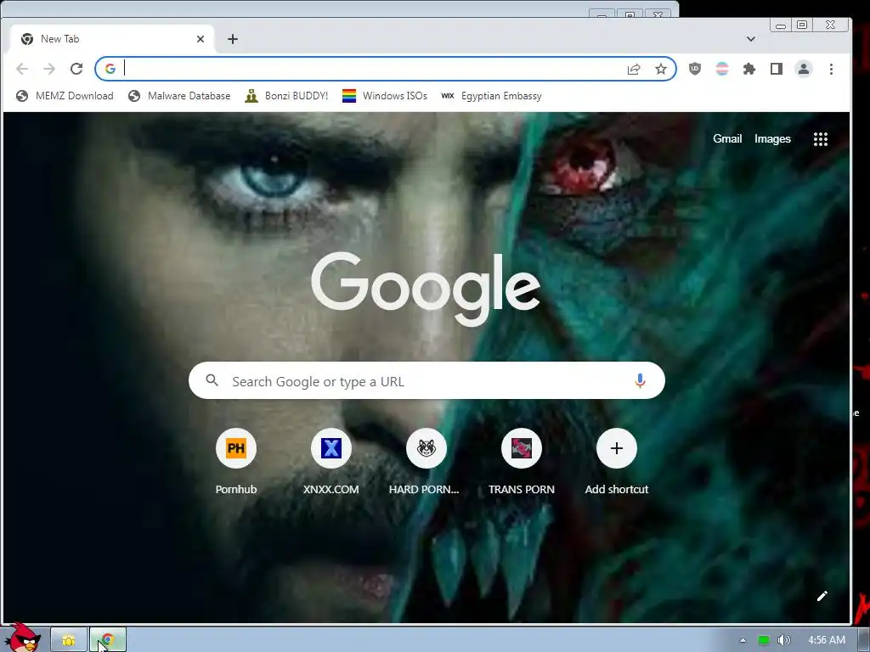Screen dimensions: 870x652
Task: Open the Windows ISOs bookmark
Action: click(385, 96)
